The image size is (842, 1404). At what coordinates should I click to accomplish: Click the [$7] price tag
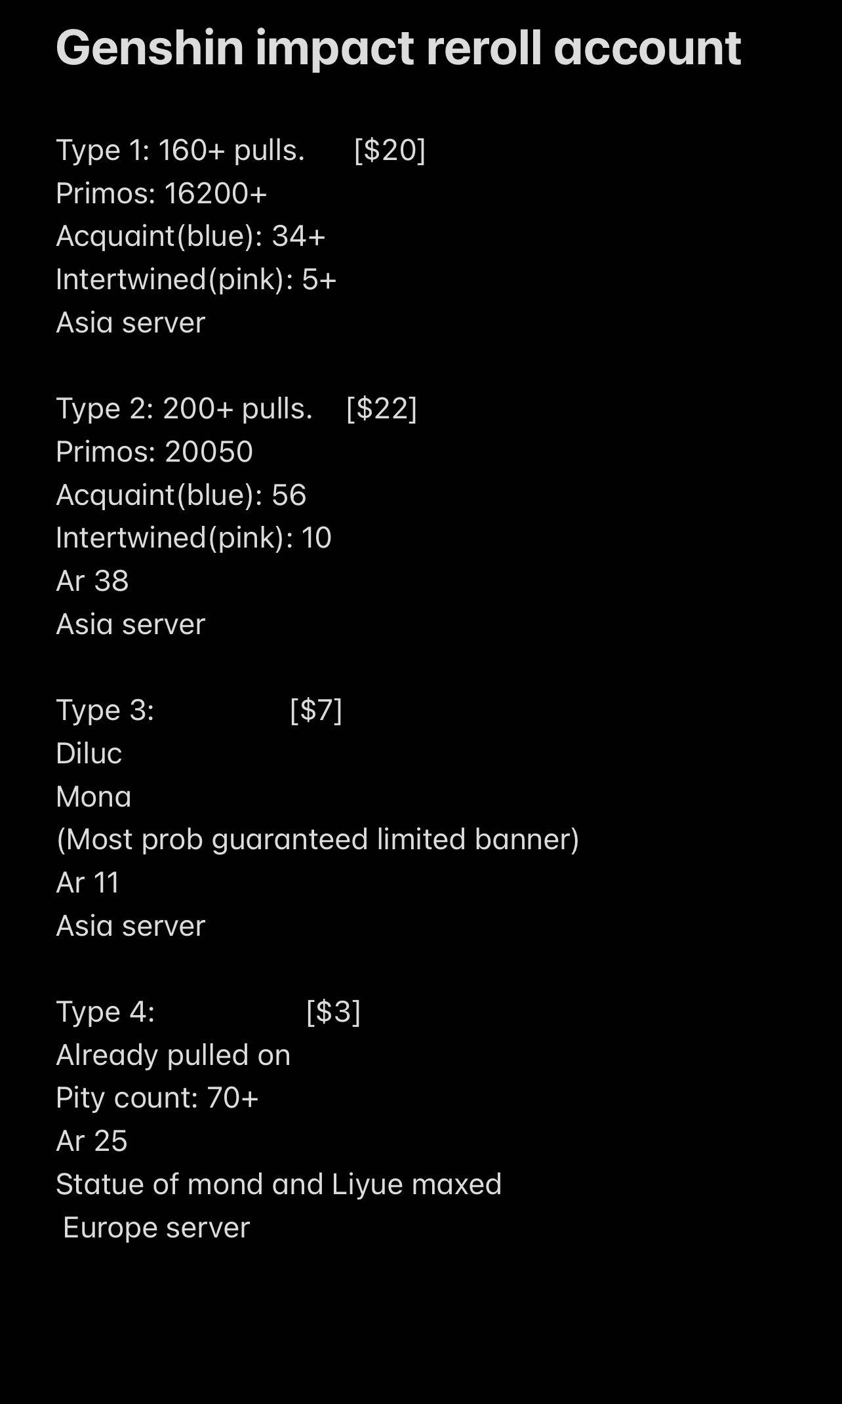[315, 710]
